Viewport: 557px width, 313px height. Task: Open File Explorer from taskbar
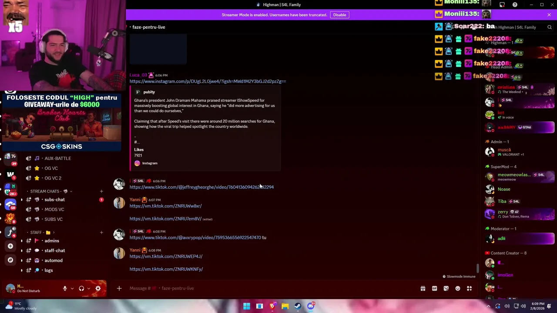(285, 306)
